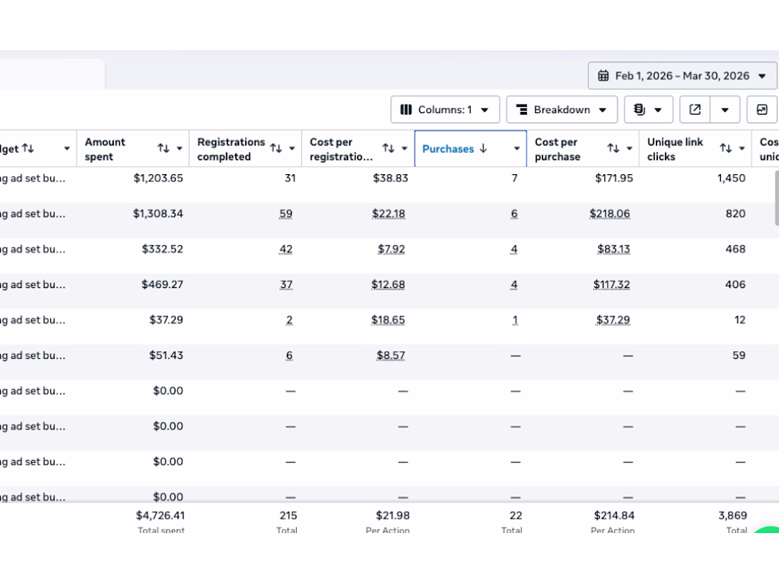Click the charts view icon

pos(762,110)
